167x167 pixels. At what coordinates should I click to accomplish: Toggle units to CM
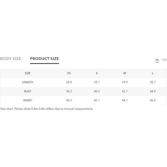point(164,60)
